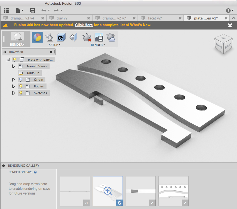Toggle visibility lightbulb for Bodies folder
237x209 pixels.
[x=21, y=86]
